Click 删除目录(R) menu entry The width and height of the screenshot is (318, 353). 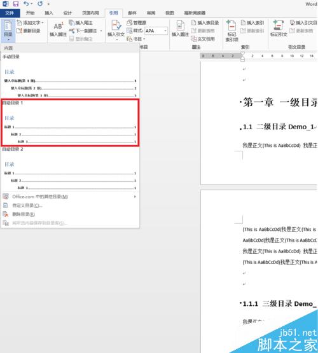click(70, 214)
